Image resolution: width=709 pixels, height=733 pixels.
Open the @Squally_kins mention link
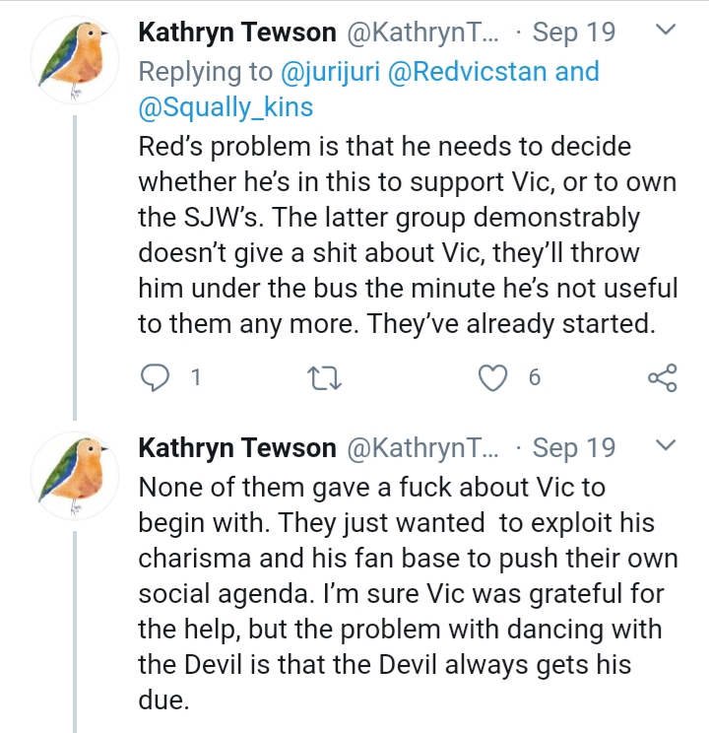pos(226,107)
